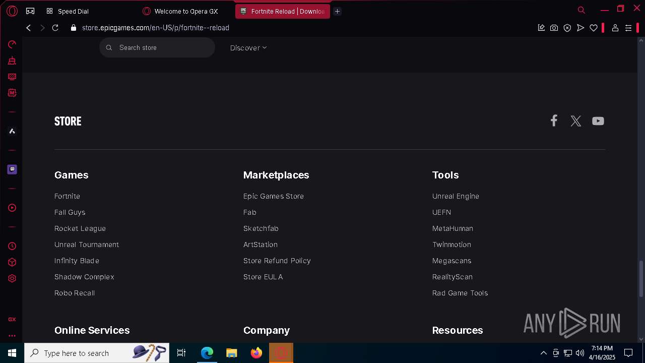Launch Firefox from the taskbar
Viewport: 645px width, 363px height.
pos(256,353)
